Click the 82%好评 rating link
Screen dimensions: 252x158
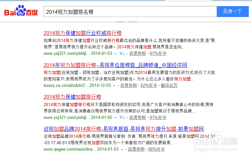pyautogui.click(x=149, y=85)
